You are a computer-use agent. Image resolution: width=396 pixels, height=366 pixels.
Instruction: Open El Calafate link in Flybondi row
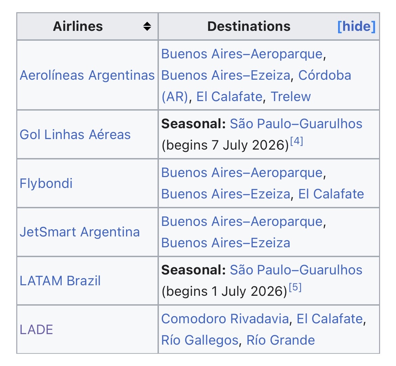(331, 194)
